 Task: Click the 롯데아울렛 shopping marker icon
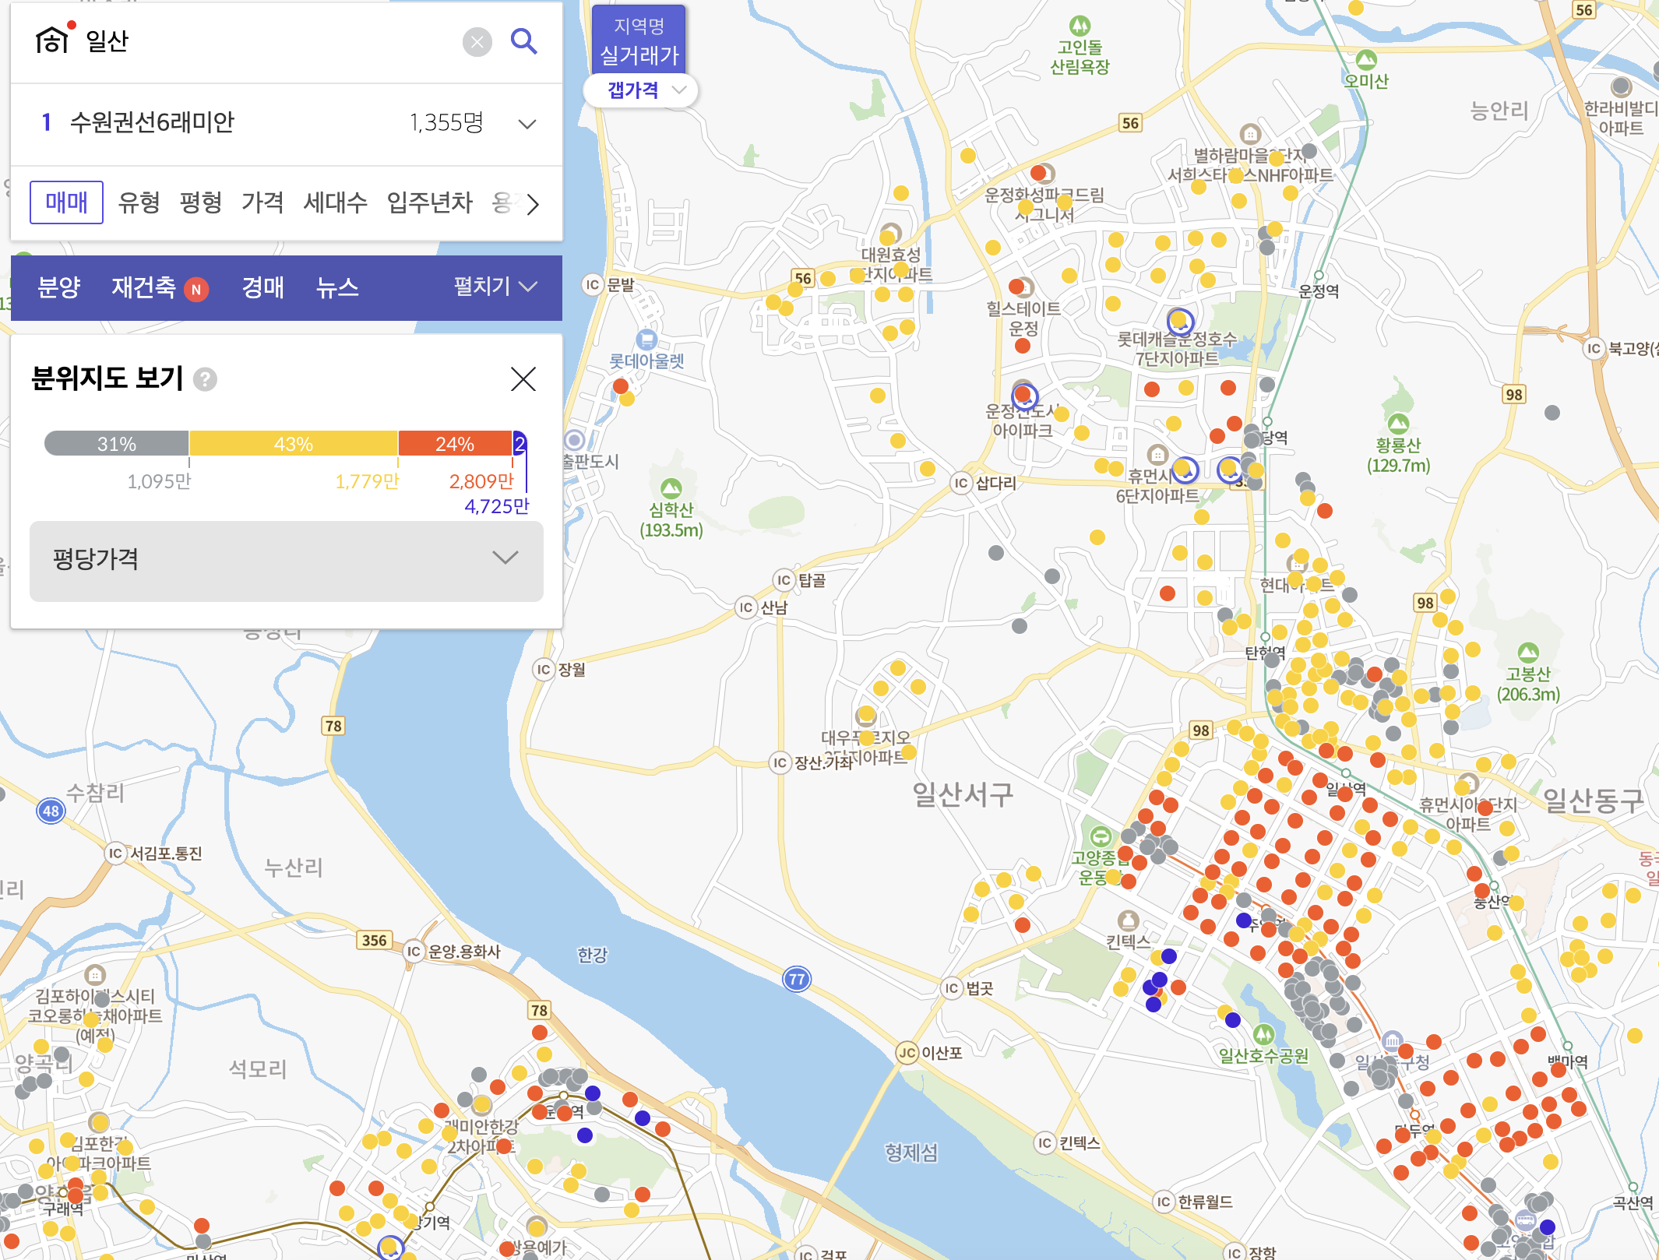[646, 340]
